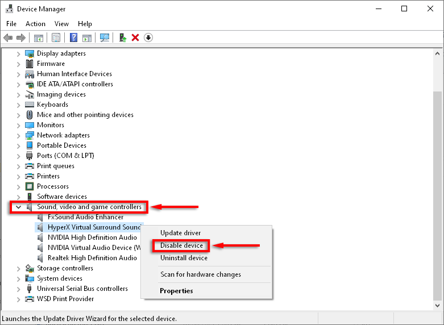Click the blue Help toolbar icon
Screen dimensions: 444x325
pyautogui.click(x=73, y=37)
